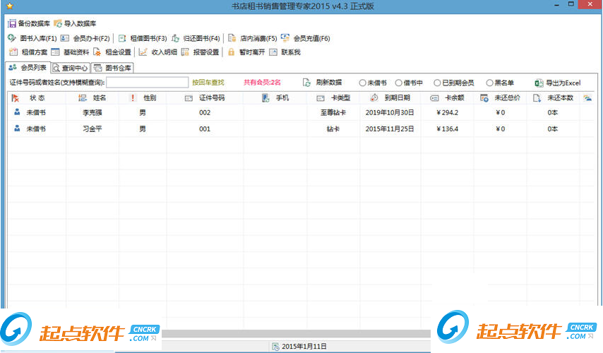Select the 黑名单 radio button
This screenshot has height=353, width=603.
489,83
